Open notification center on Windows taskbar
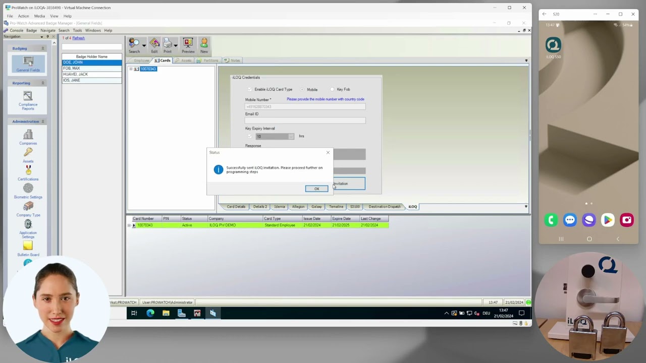The image size is (646, 363). 521,313
